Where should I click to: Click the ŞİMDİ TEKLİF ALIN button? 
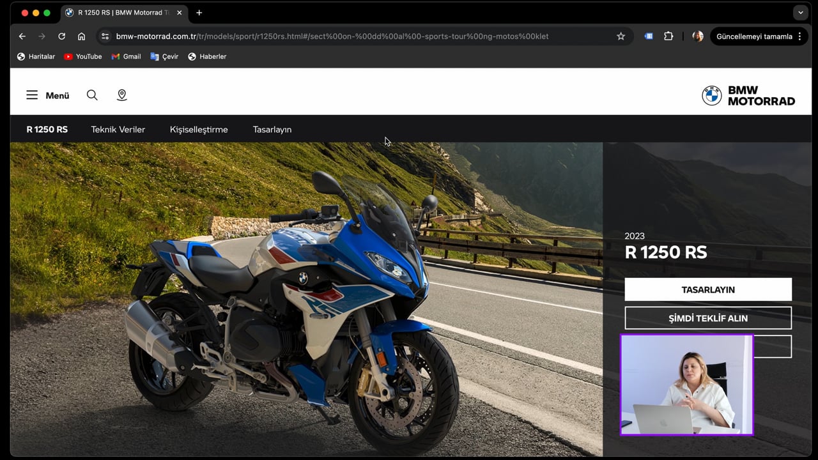tap(708, 318)
